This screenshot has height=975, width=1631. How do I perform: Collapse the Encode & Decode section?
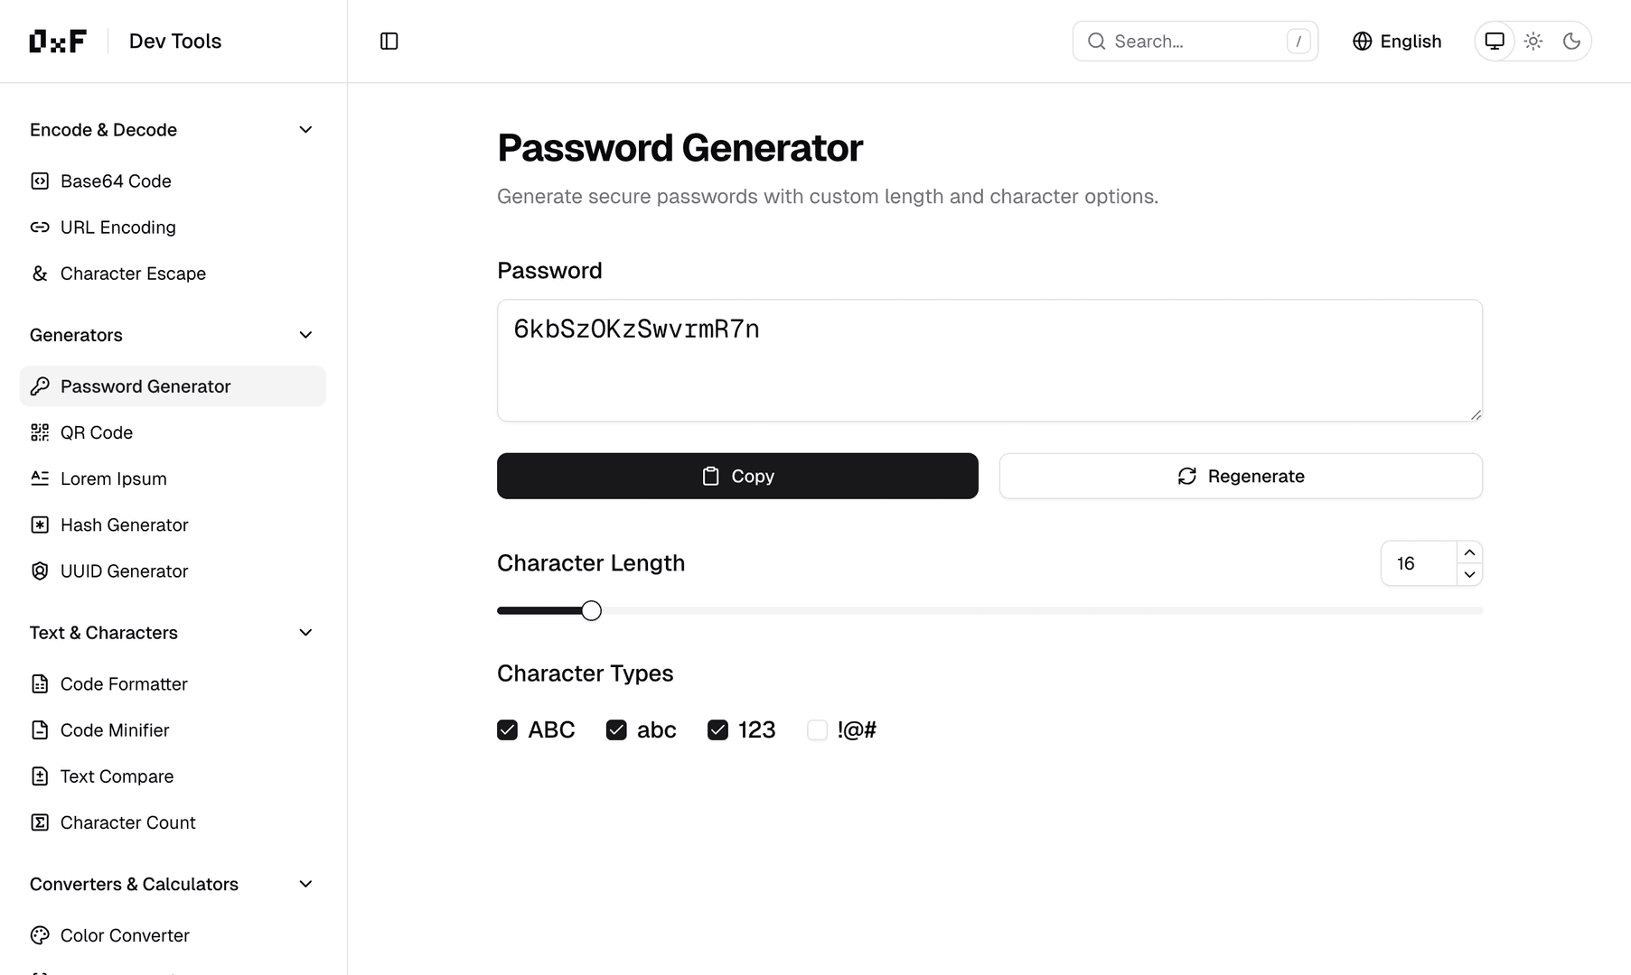(x=305, y=130)
